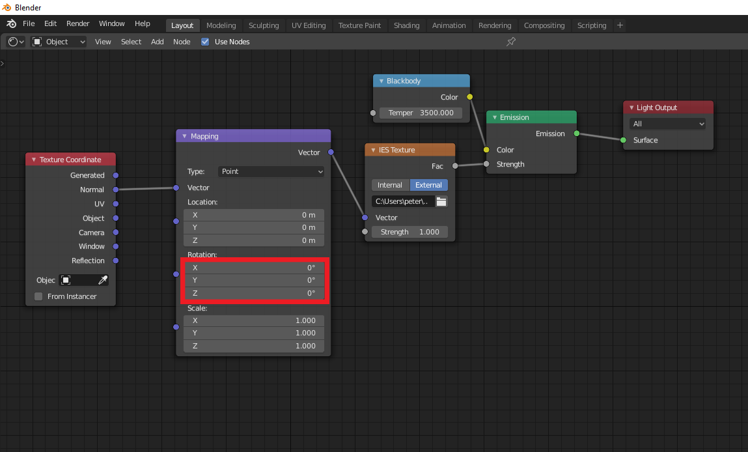Click the Blackbody Temperature input socket
Screen dimensions: 748x452
coord(373,113)
